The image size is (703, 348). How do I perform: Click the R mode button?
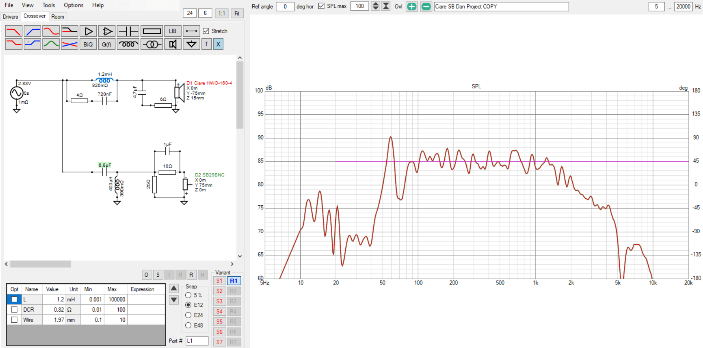point(191,275)
